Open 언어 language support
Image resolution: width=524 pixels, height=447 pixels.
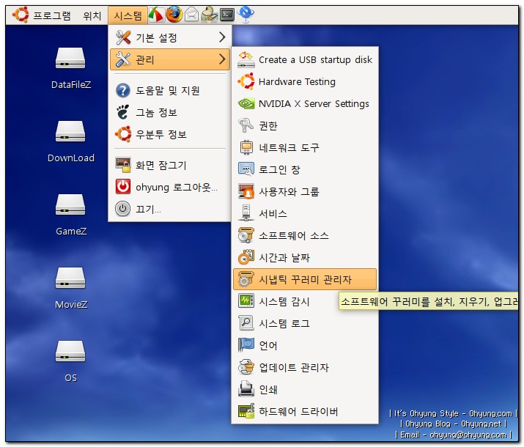[305, 346]
